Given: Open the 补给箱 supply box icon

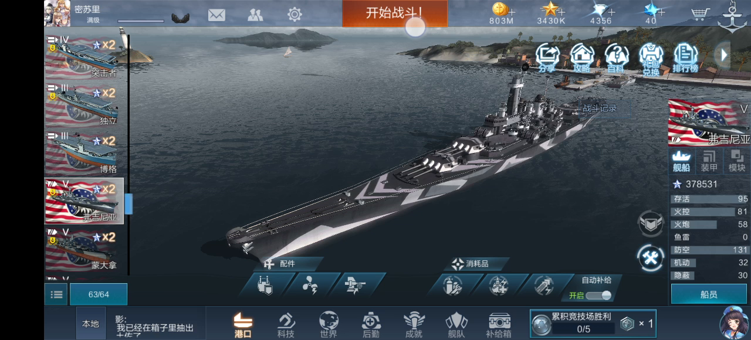Looking at the screenshot, I should (x=499, y=325).
